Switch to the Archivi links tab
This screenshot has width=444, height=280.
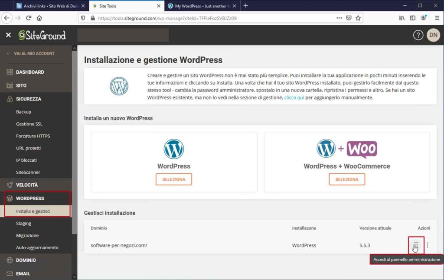pyautogui.click(x=51, y=6)
